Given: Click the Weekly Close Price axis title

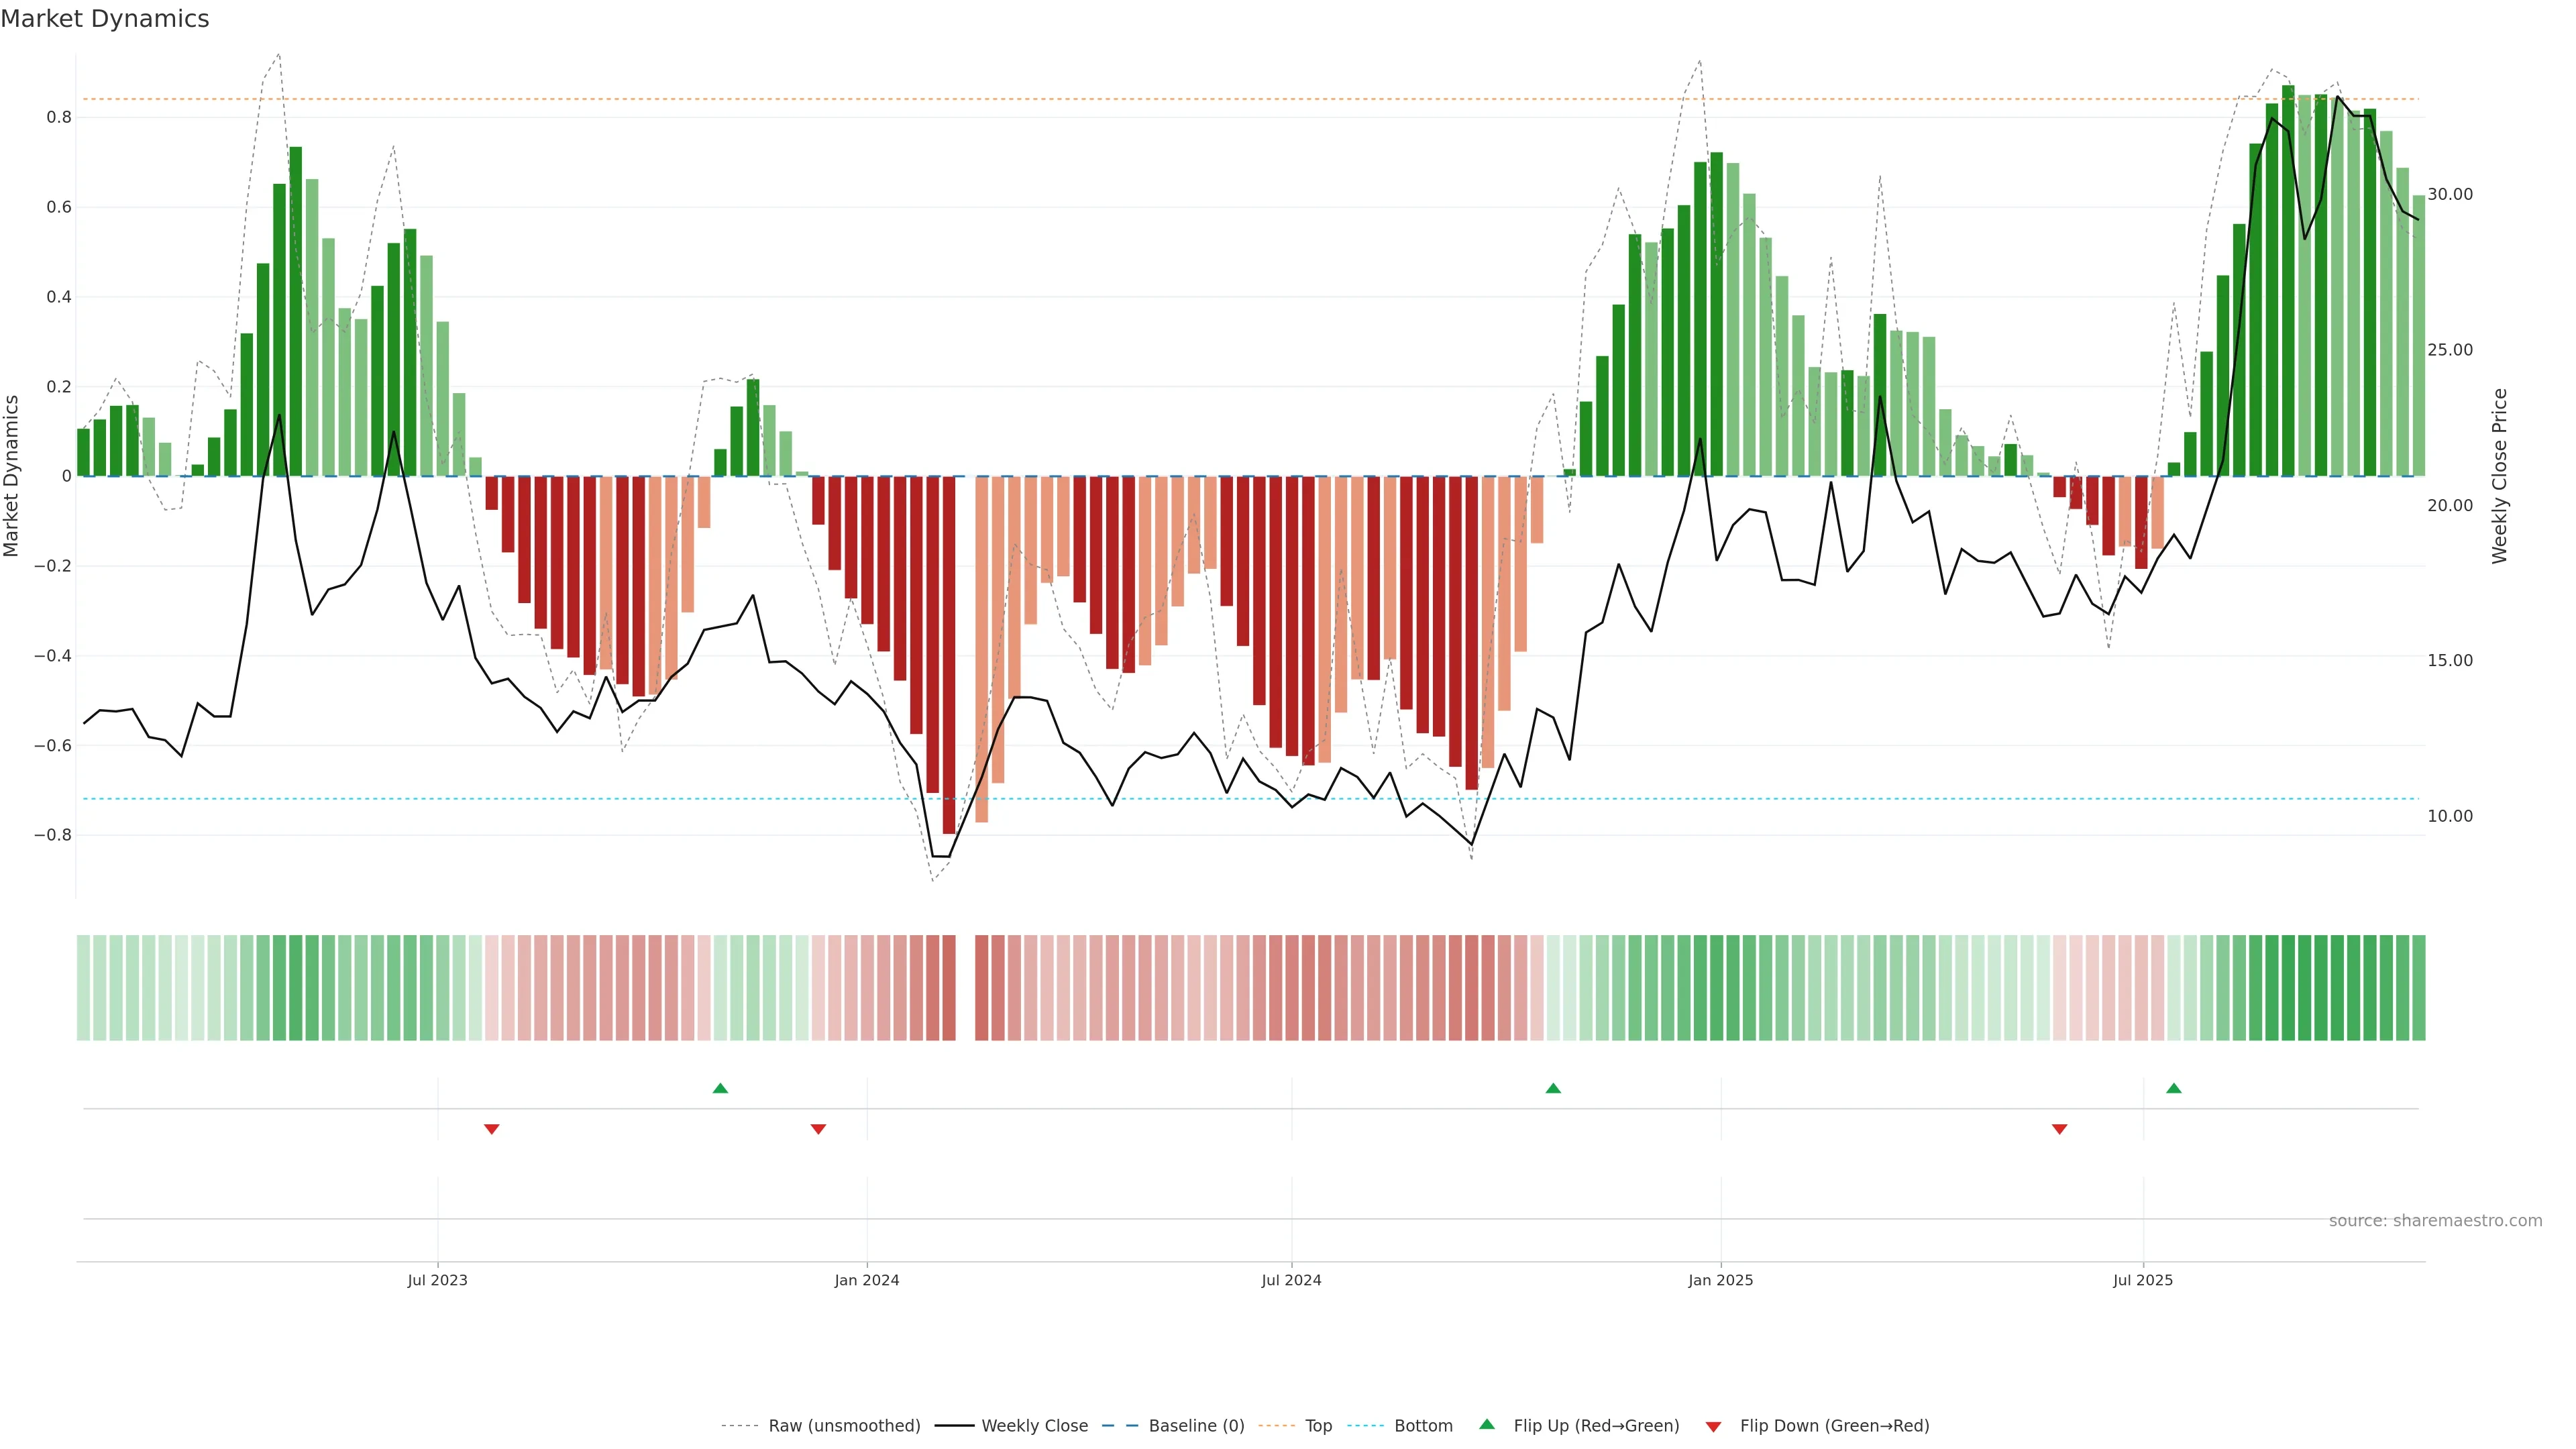Looking at the screenshot, I should 2500,476.
